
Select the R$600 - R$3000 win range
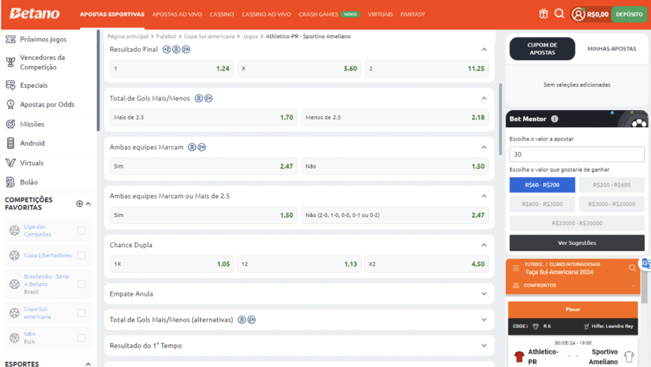tap(542, 204)
